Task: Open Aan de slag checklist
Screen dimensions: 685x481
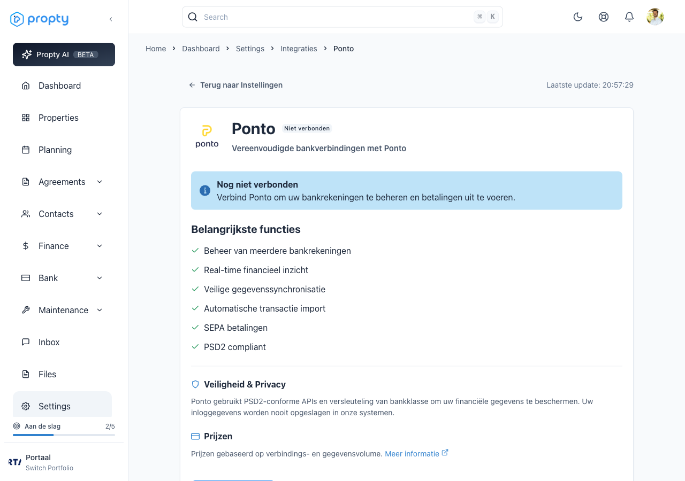Action: click(64, 426)
